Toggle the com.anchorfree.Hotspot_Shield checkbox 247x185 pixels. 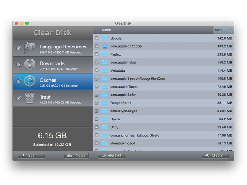tap(97, 135)
